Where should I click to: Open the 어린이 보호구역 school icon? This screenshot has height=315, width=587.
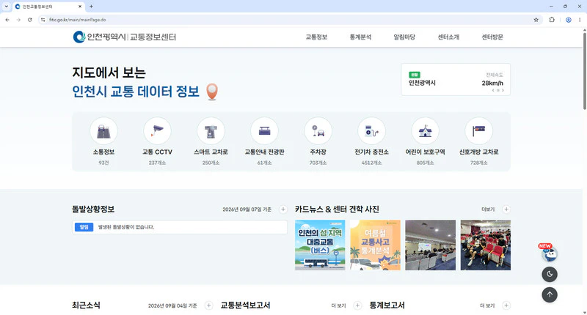tap(425, 131)
